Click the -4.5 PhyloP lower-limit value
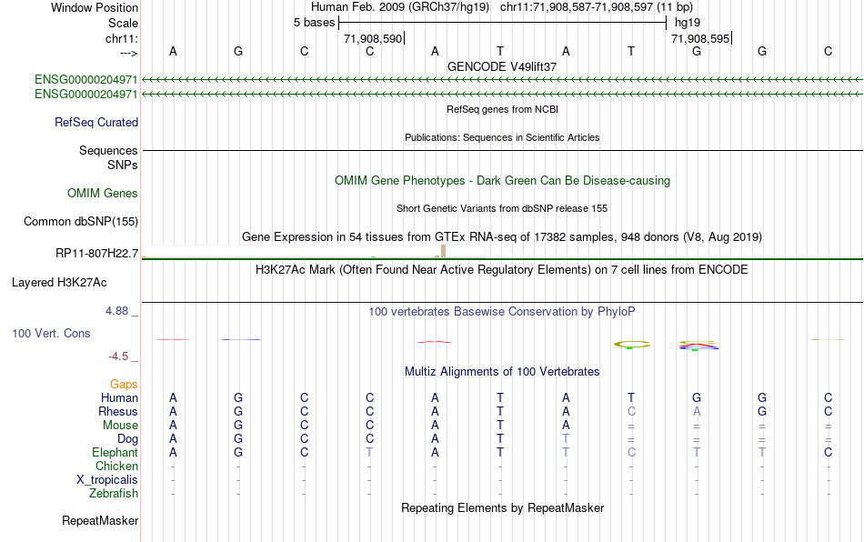 pyautogui.click(x=118, y=356)
